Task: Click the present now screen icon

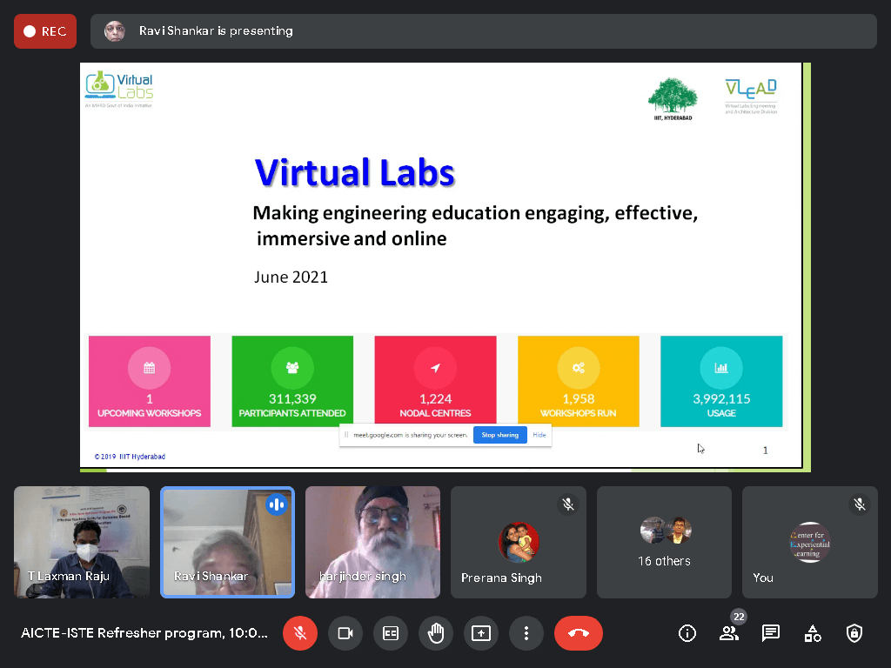Action: tap(481, 633)
